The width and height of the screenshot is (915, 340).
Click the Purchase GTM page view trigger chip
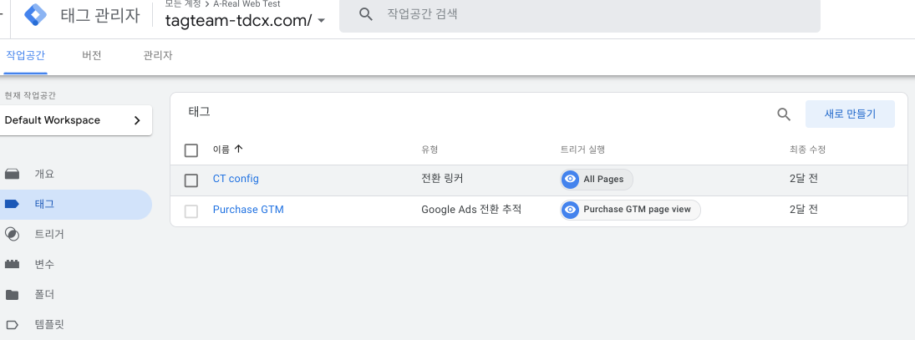click(630, 210)
